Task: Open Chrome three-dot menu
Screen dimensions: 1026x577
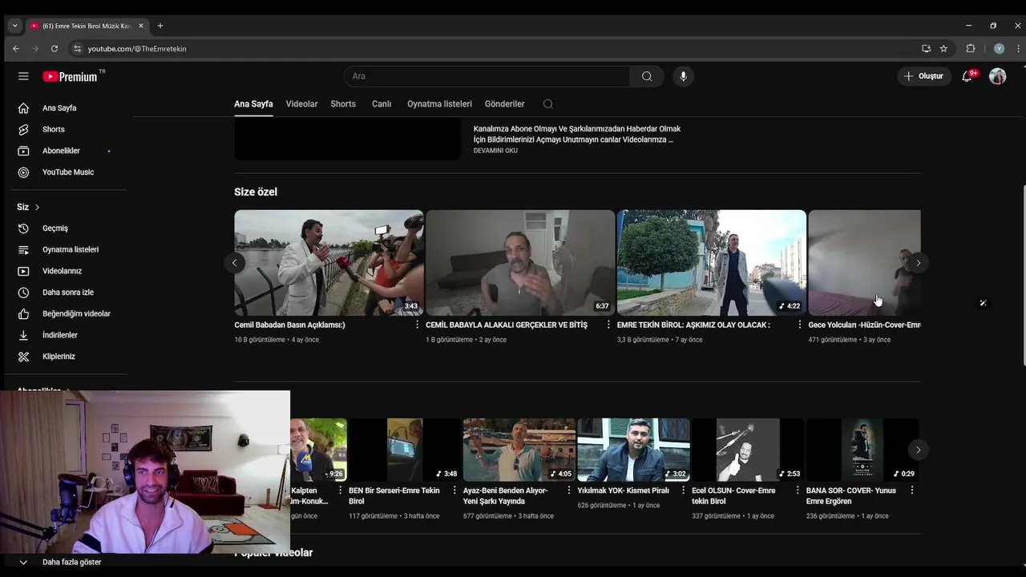Action: point(1018,49)
